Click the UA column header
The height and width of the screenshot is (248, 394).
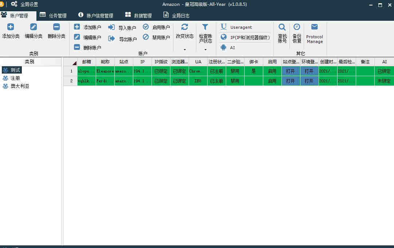(198, 62)
